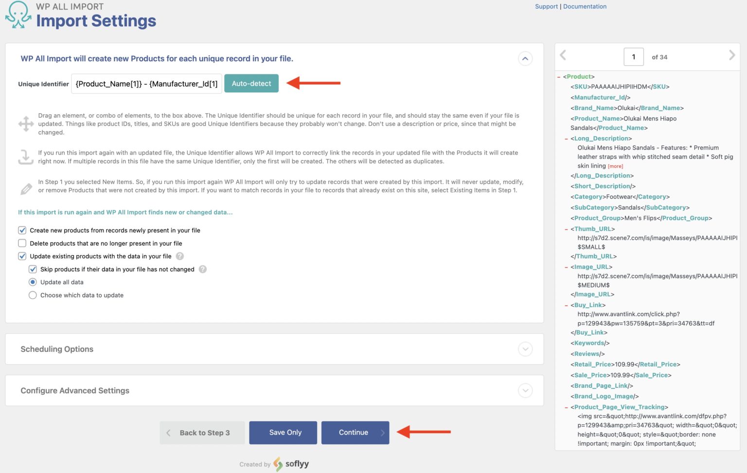This screenshot has width=747, height=473.
Task: Click the download tray icon
Action: pos(26,157)
